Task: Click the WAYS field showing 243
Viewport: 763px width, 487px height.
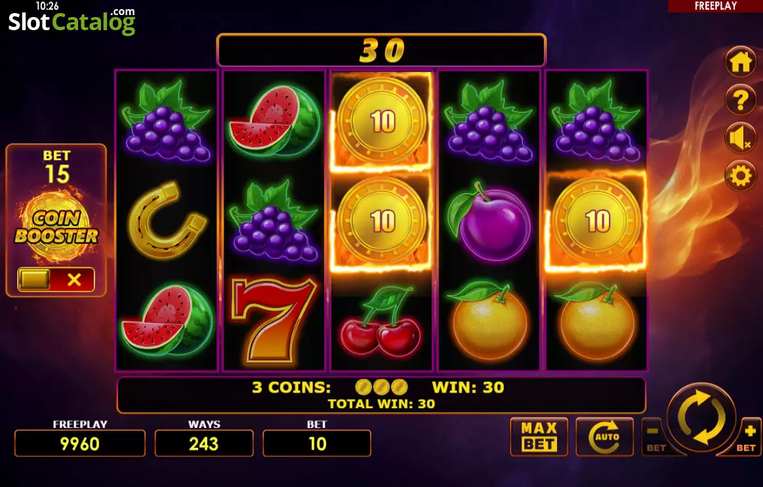Action: [204, 443]
